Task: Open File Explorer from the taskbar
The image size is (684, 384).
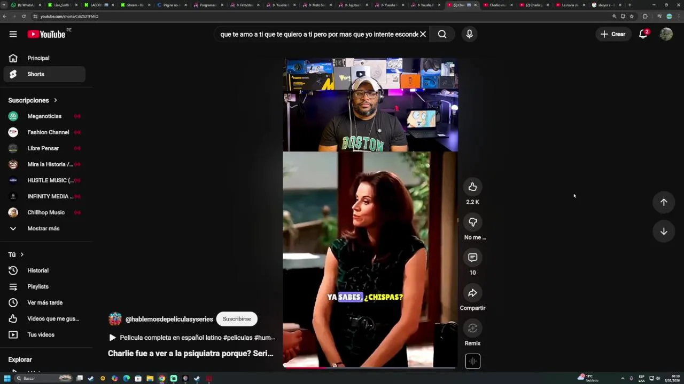Action: [x=150, y=379]
